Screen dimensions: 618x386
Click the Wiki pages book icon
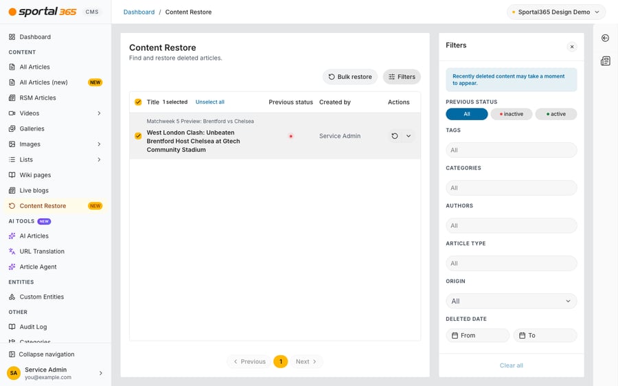[x=12, y=175]
